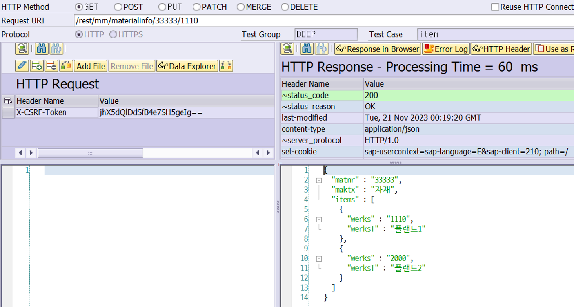This screenshot has height=307, width=574.
Task: Click the insert row icon in the request toolbar
Action: tap(37, 66)
